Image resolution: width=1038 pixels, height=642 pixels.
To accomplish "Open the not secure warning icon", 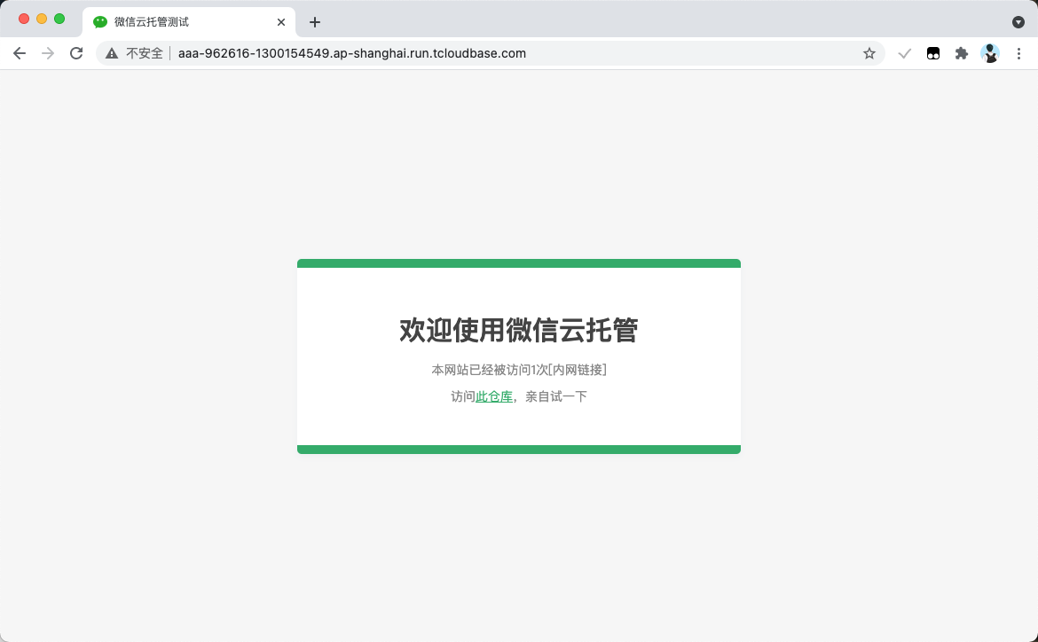I will tap(112, 53).
